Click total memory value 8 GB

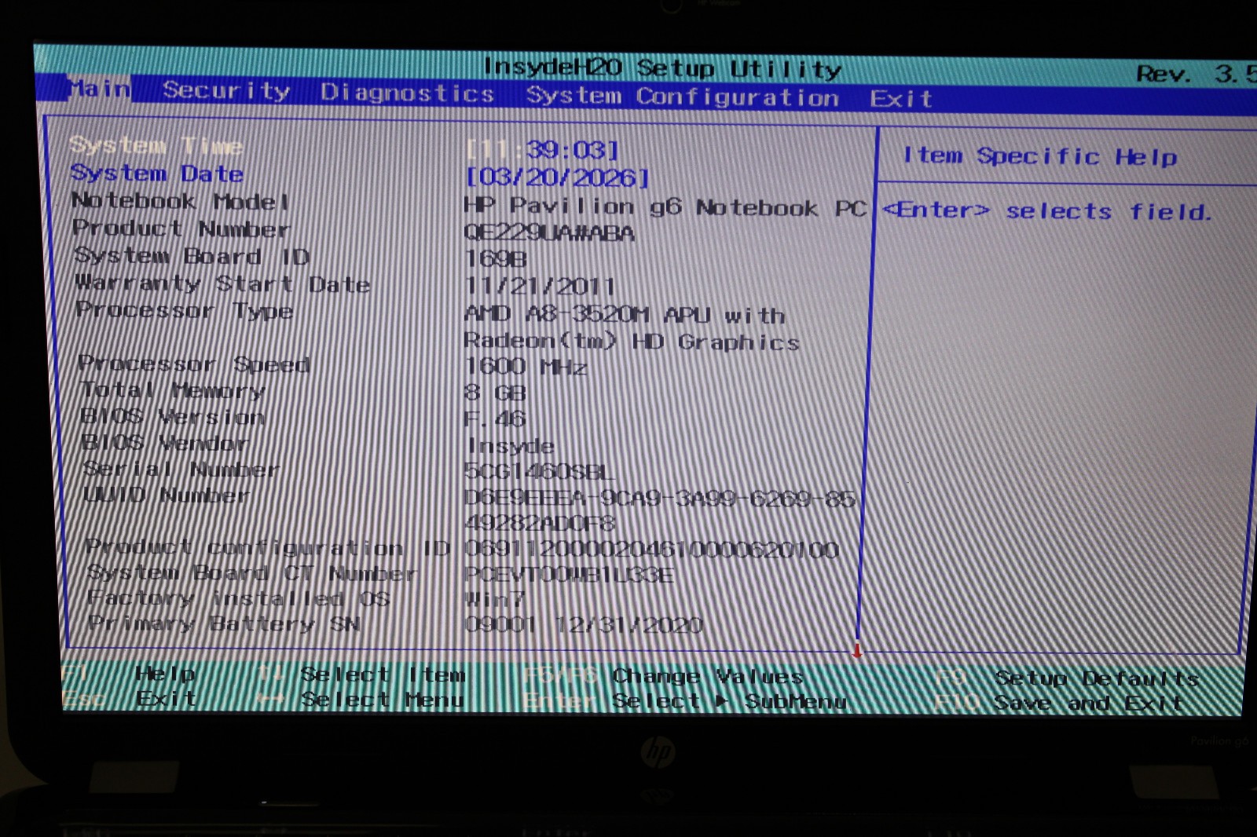click(495, 393)
